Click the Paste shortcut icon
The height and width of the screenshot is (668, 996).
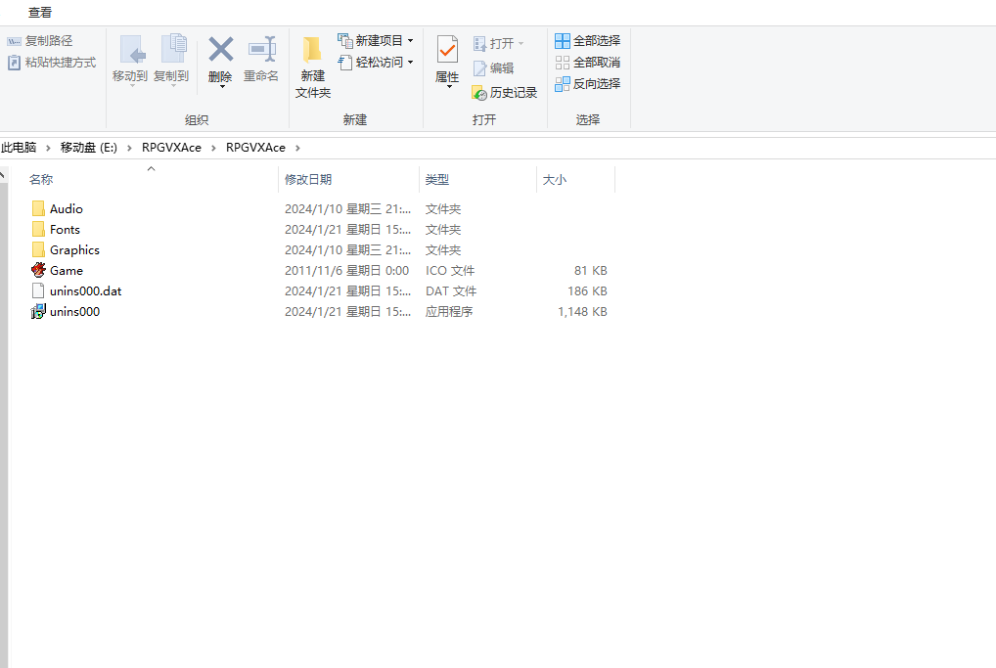(14, 63)
